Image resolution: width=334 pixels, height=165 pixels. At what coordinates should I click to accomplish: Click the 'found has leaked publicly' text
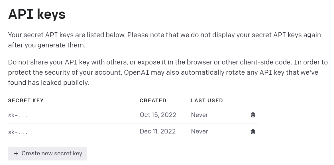point(48,83)
